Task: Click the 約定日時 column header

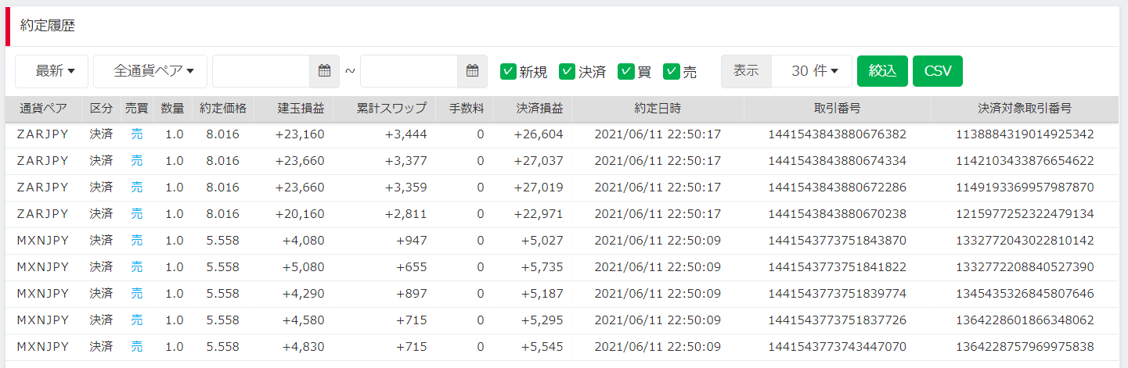Action: click(658, 109)
